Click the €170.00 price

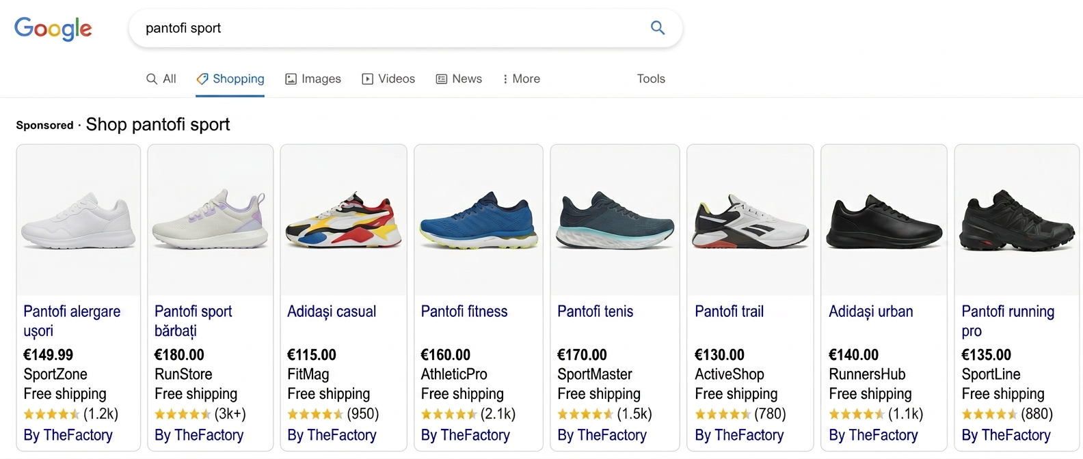tap(582, 354)
